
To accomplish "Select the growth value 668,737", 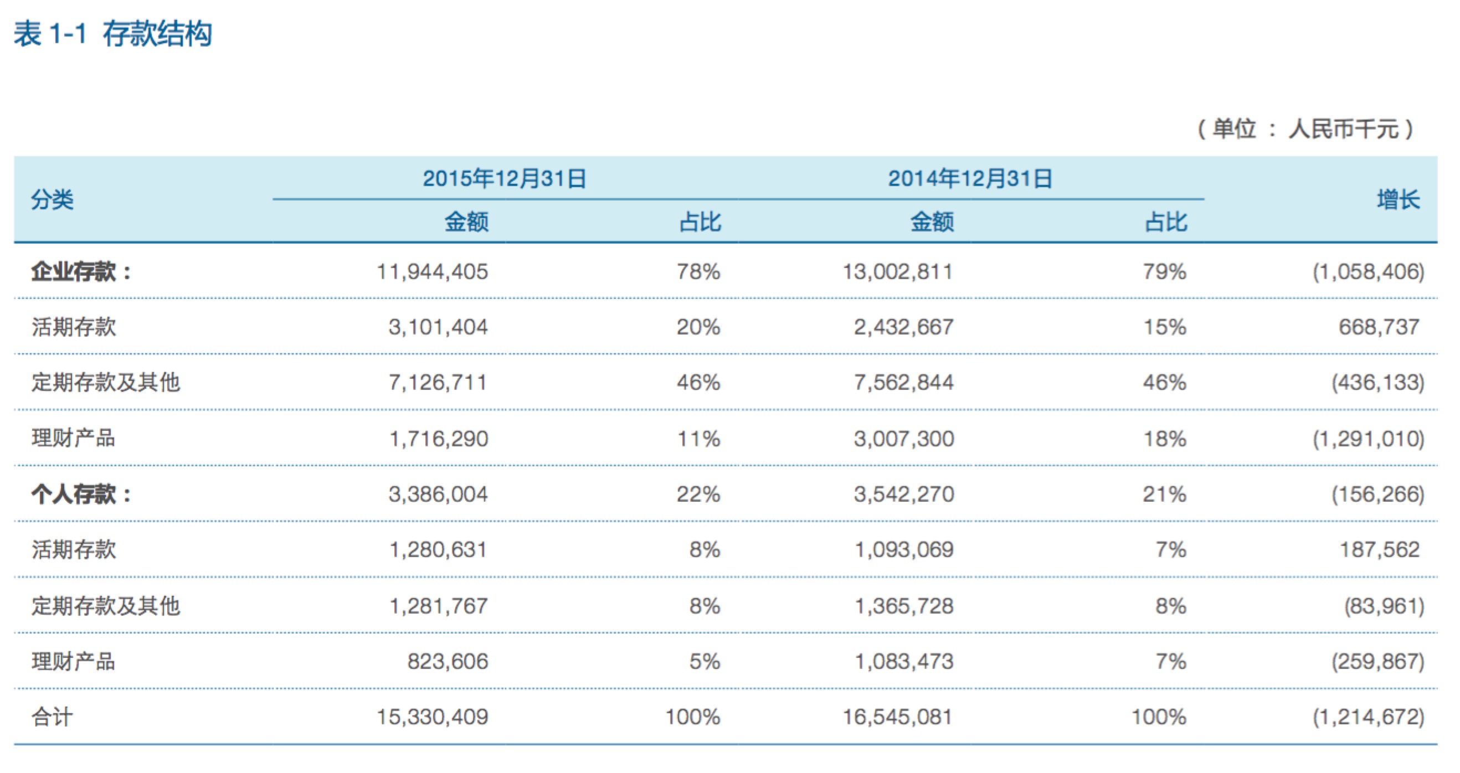I will point(1379,327).
